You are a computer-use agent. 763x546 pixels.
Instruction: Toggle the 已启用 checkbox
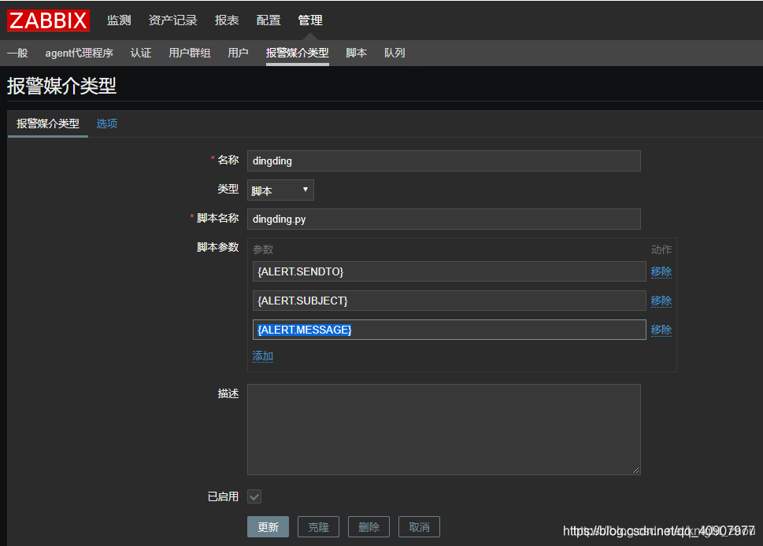[254, 496]
